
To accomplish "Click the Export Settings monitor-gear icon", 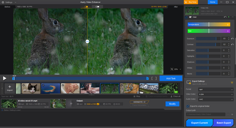I will [189, 82].
